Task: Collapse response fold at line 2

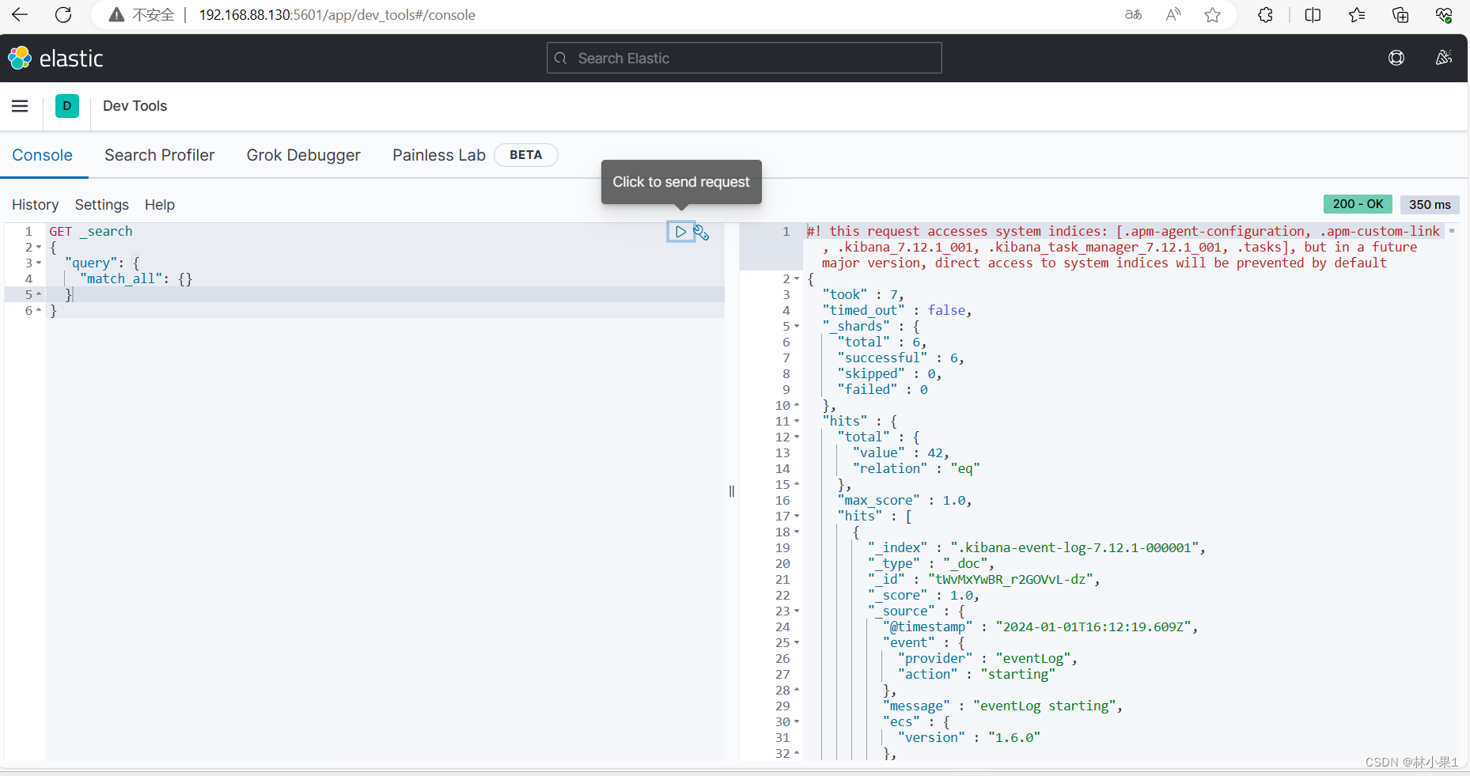Action: click(x=797, y=279)
